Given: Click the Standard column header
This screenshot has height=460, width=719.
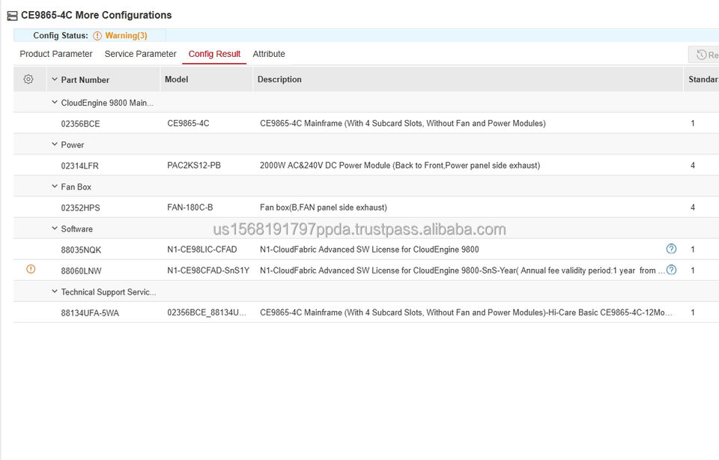Looking at the screenshot, I should [x=703, y=79].
